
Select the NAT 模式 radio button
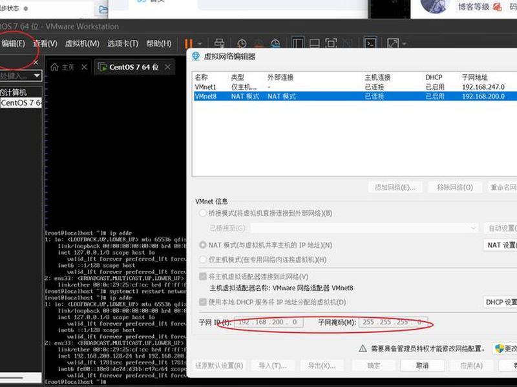click(x=203, y=245)
